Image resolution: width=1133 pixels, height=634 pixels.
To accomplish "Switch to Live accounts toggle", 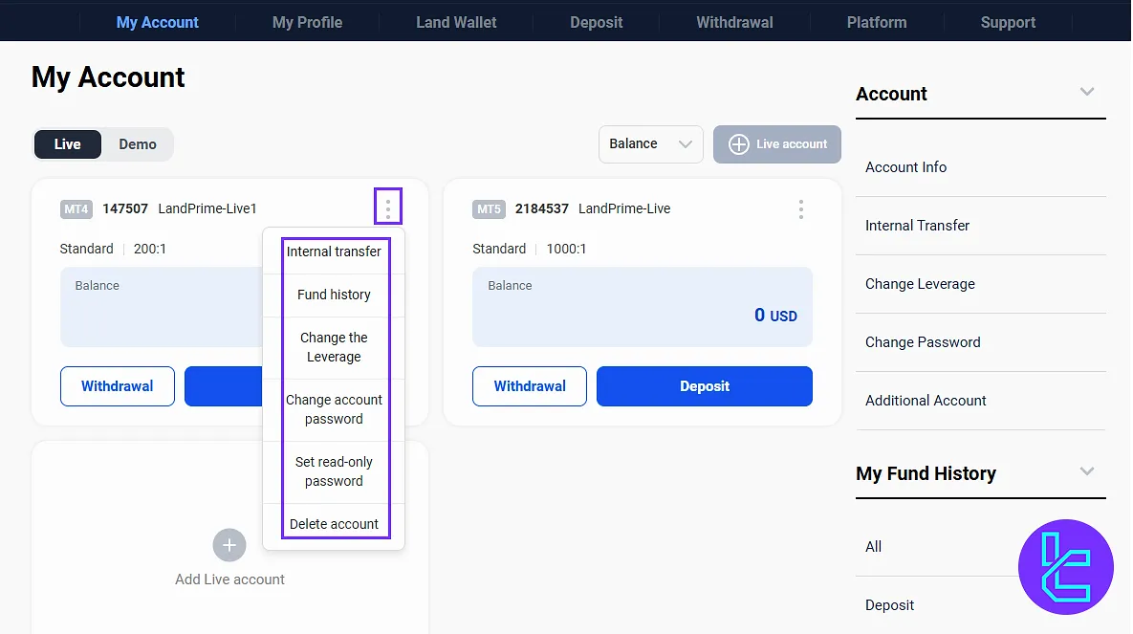I will coord(68,144).
